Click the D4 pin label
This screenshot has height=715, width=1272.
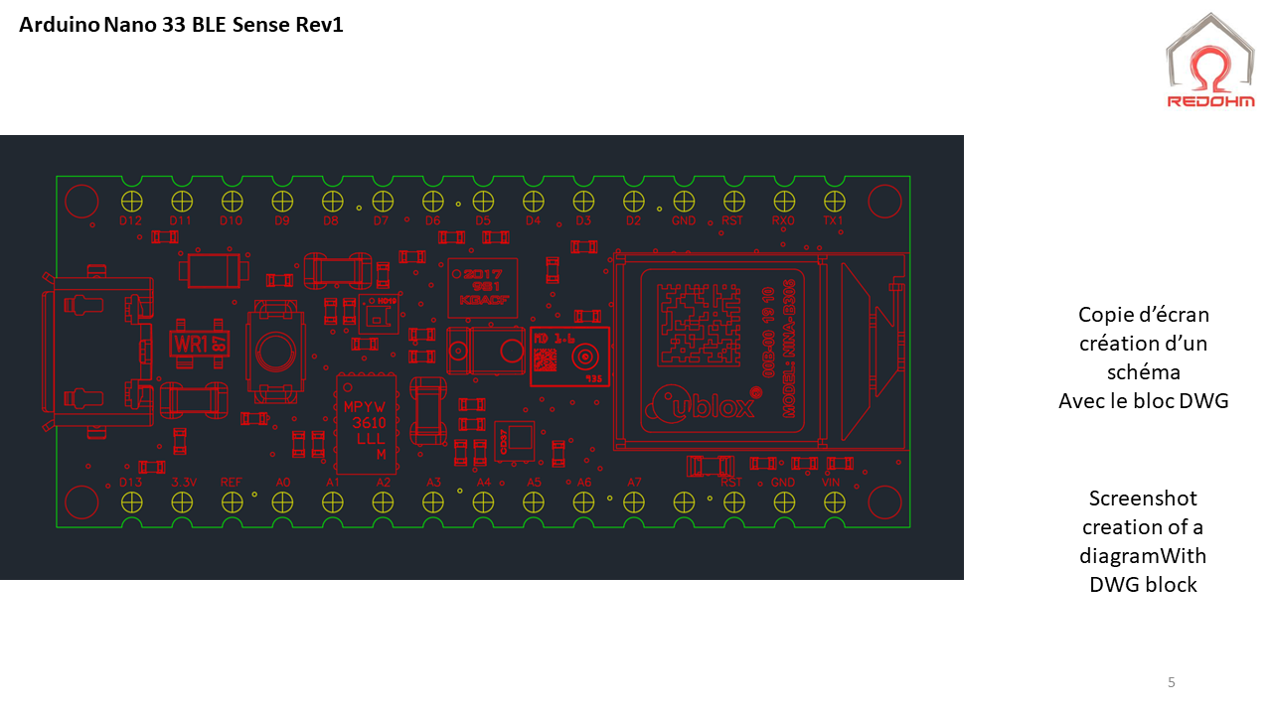click(533, 220)
